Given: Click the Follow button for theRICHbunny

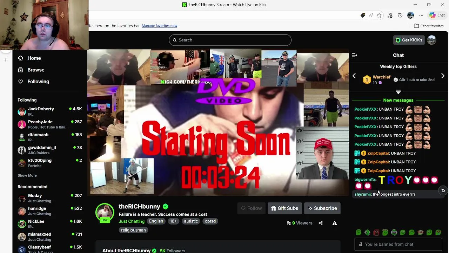Looking at the screenshot, I should [252, 208].
